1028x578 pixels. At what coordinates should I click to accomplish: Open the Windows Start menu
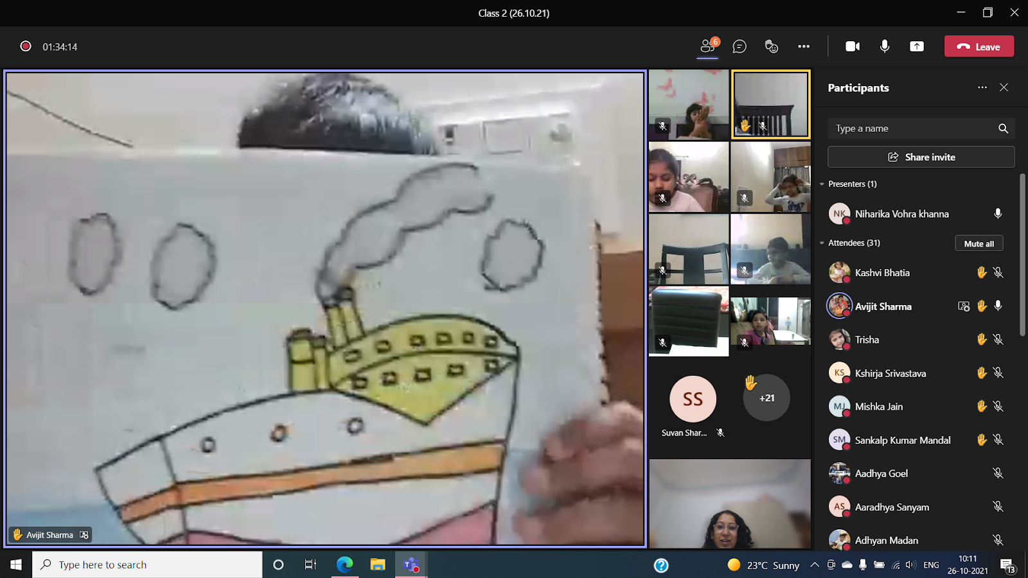pyautogui.click(x=16, y=565)
